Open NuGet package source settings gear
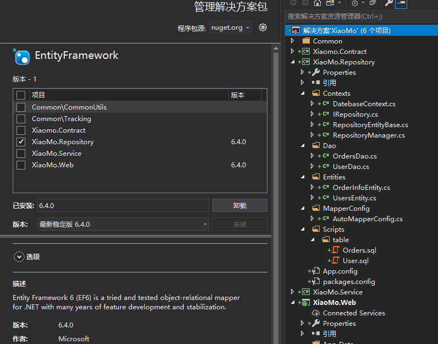The image size is (438, 344). pos(262,28)
